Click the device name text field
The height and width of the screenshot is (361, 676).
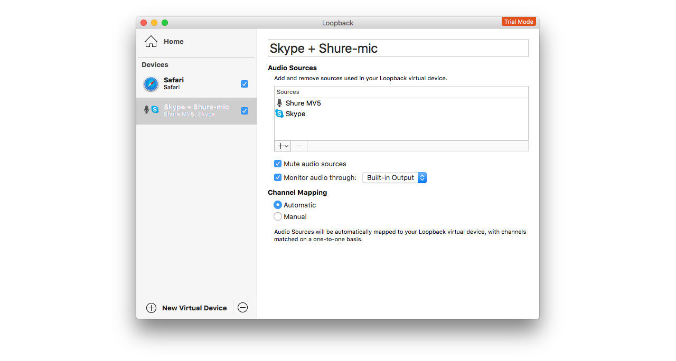click(x=398, y=49)
